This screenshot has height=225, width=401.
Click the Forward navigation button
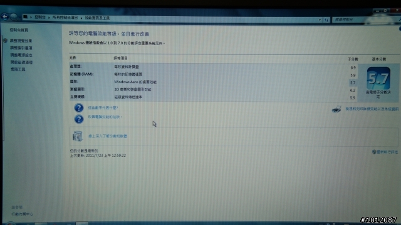coord(14,17)
